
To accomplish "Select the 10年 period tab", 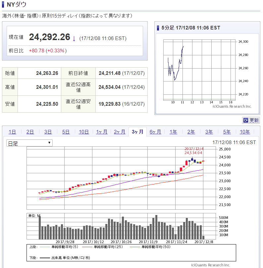I will click(245, 132).
